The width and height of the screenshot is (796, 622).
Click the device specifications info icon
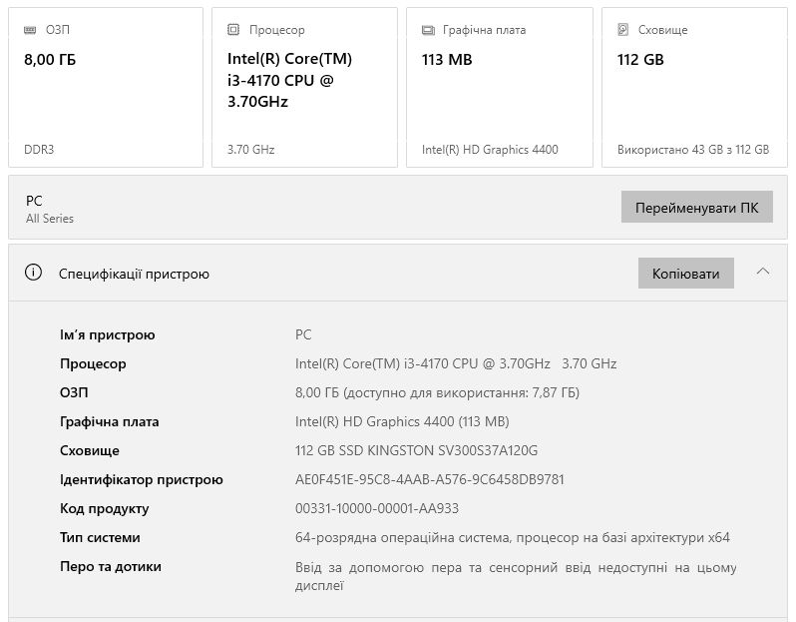(34, 273)
